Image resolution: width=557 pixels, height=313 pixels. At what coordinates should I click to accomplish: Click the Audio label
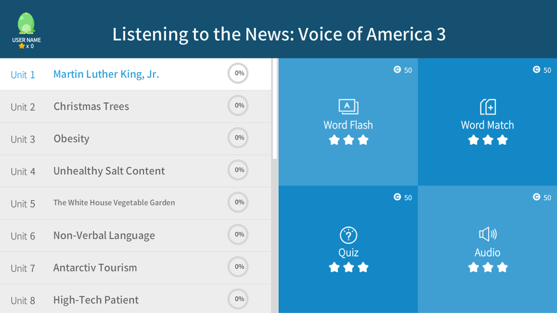click(x=488, y=252)
